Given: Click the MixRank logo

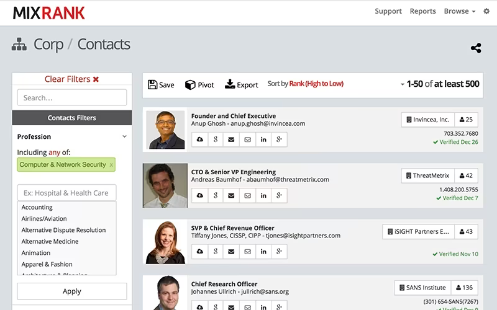Looking at the screenshot, I should (x=49, y=13).
